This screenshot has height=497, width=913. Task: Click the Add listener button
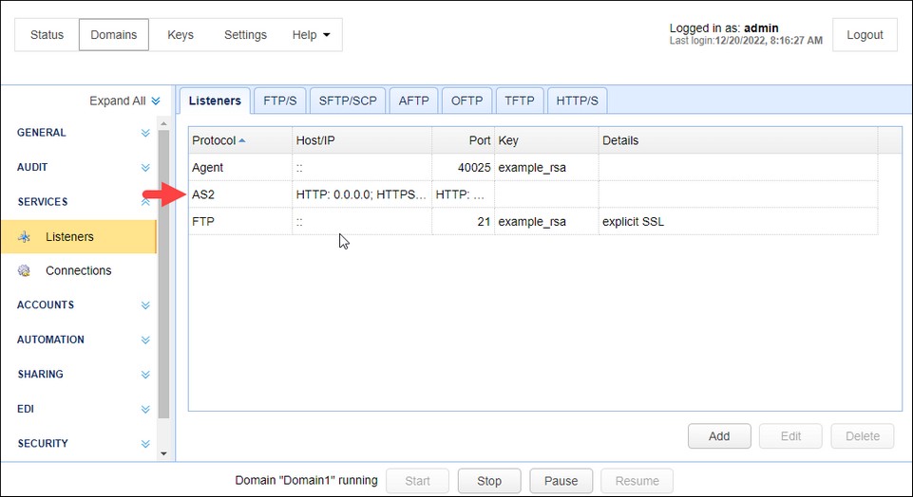click(719, 436)
